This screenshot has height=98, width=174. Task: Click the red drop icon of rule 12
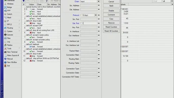tap(31, 61)
